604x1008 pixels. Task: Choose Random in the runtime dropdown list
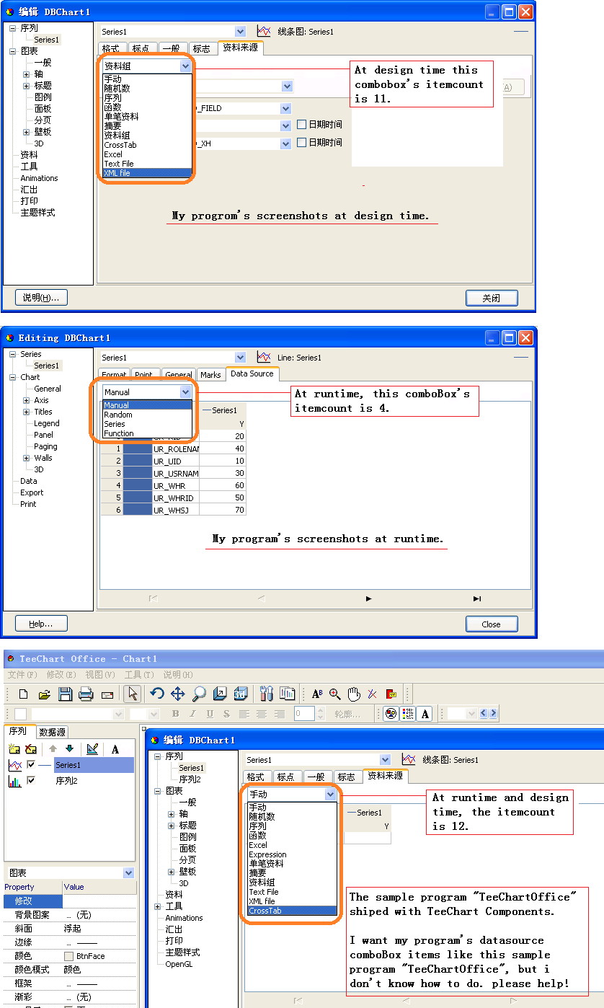147,415
